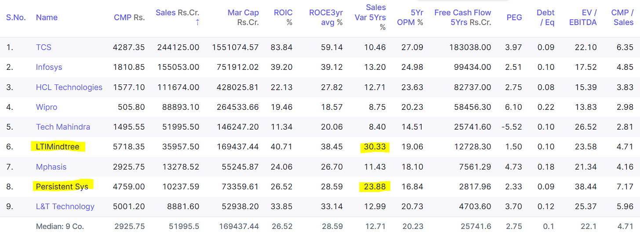The height and width of the screenshot is (239, 640).
Task: Select Persistent Sys sales variance 23.88
Action: point(375,187)
